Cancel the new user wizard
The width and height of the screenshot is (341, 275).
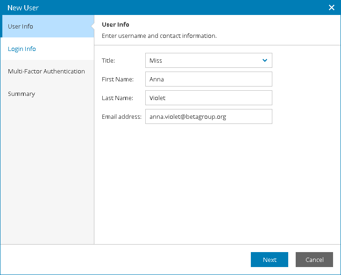314,260
